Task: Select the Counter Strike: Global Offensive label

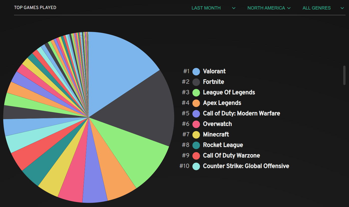Action: [246, 166]
